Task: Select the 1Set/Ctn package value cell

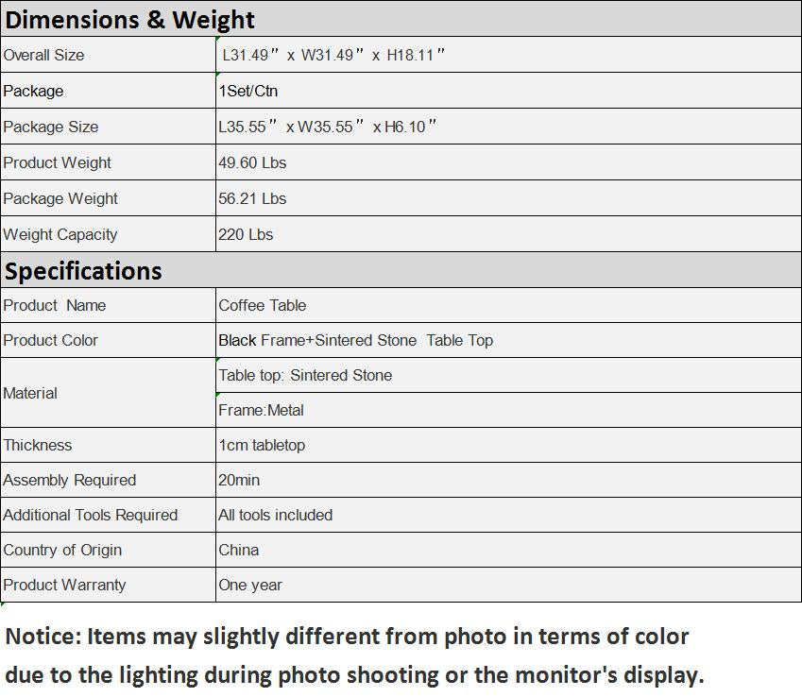Action: click(248, 92)
